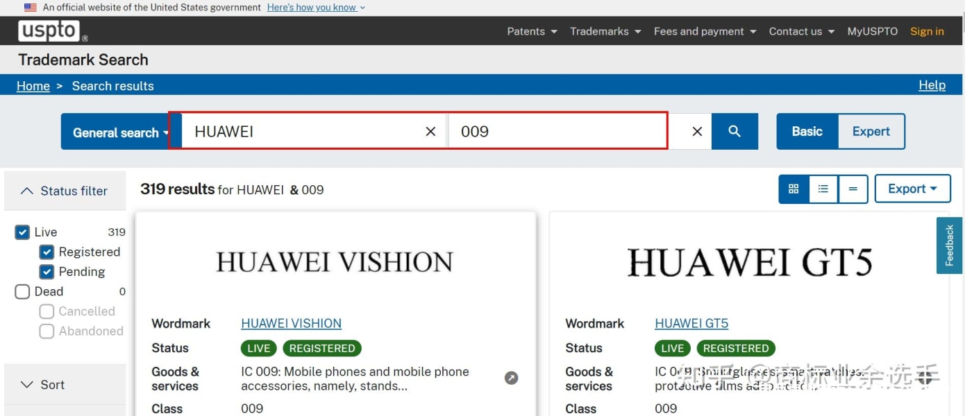Open the Contact us menu
Image resolution: width=965 pixels, height=416 pixels.
[x=801, y=31]
